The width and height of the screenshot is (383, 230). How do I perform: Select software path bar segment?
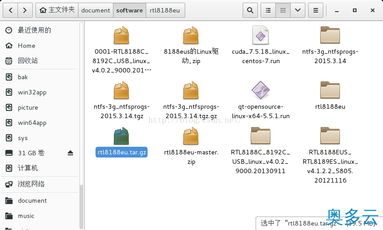(130, 10)
